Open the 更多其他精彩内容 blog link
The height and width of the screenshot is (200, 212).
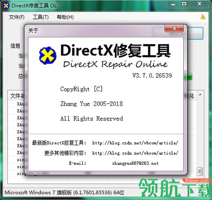tap(135, 153)
